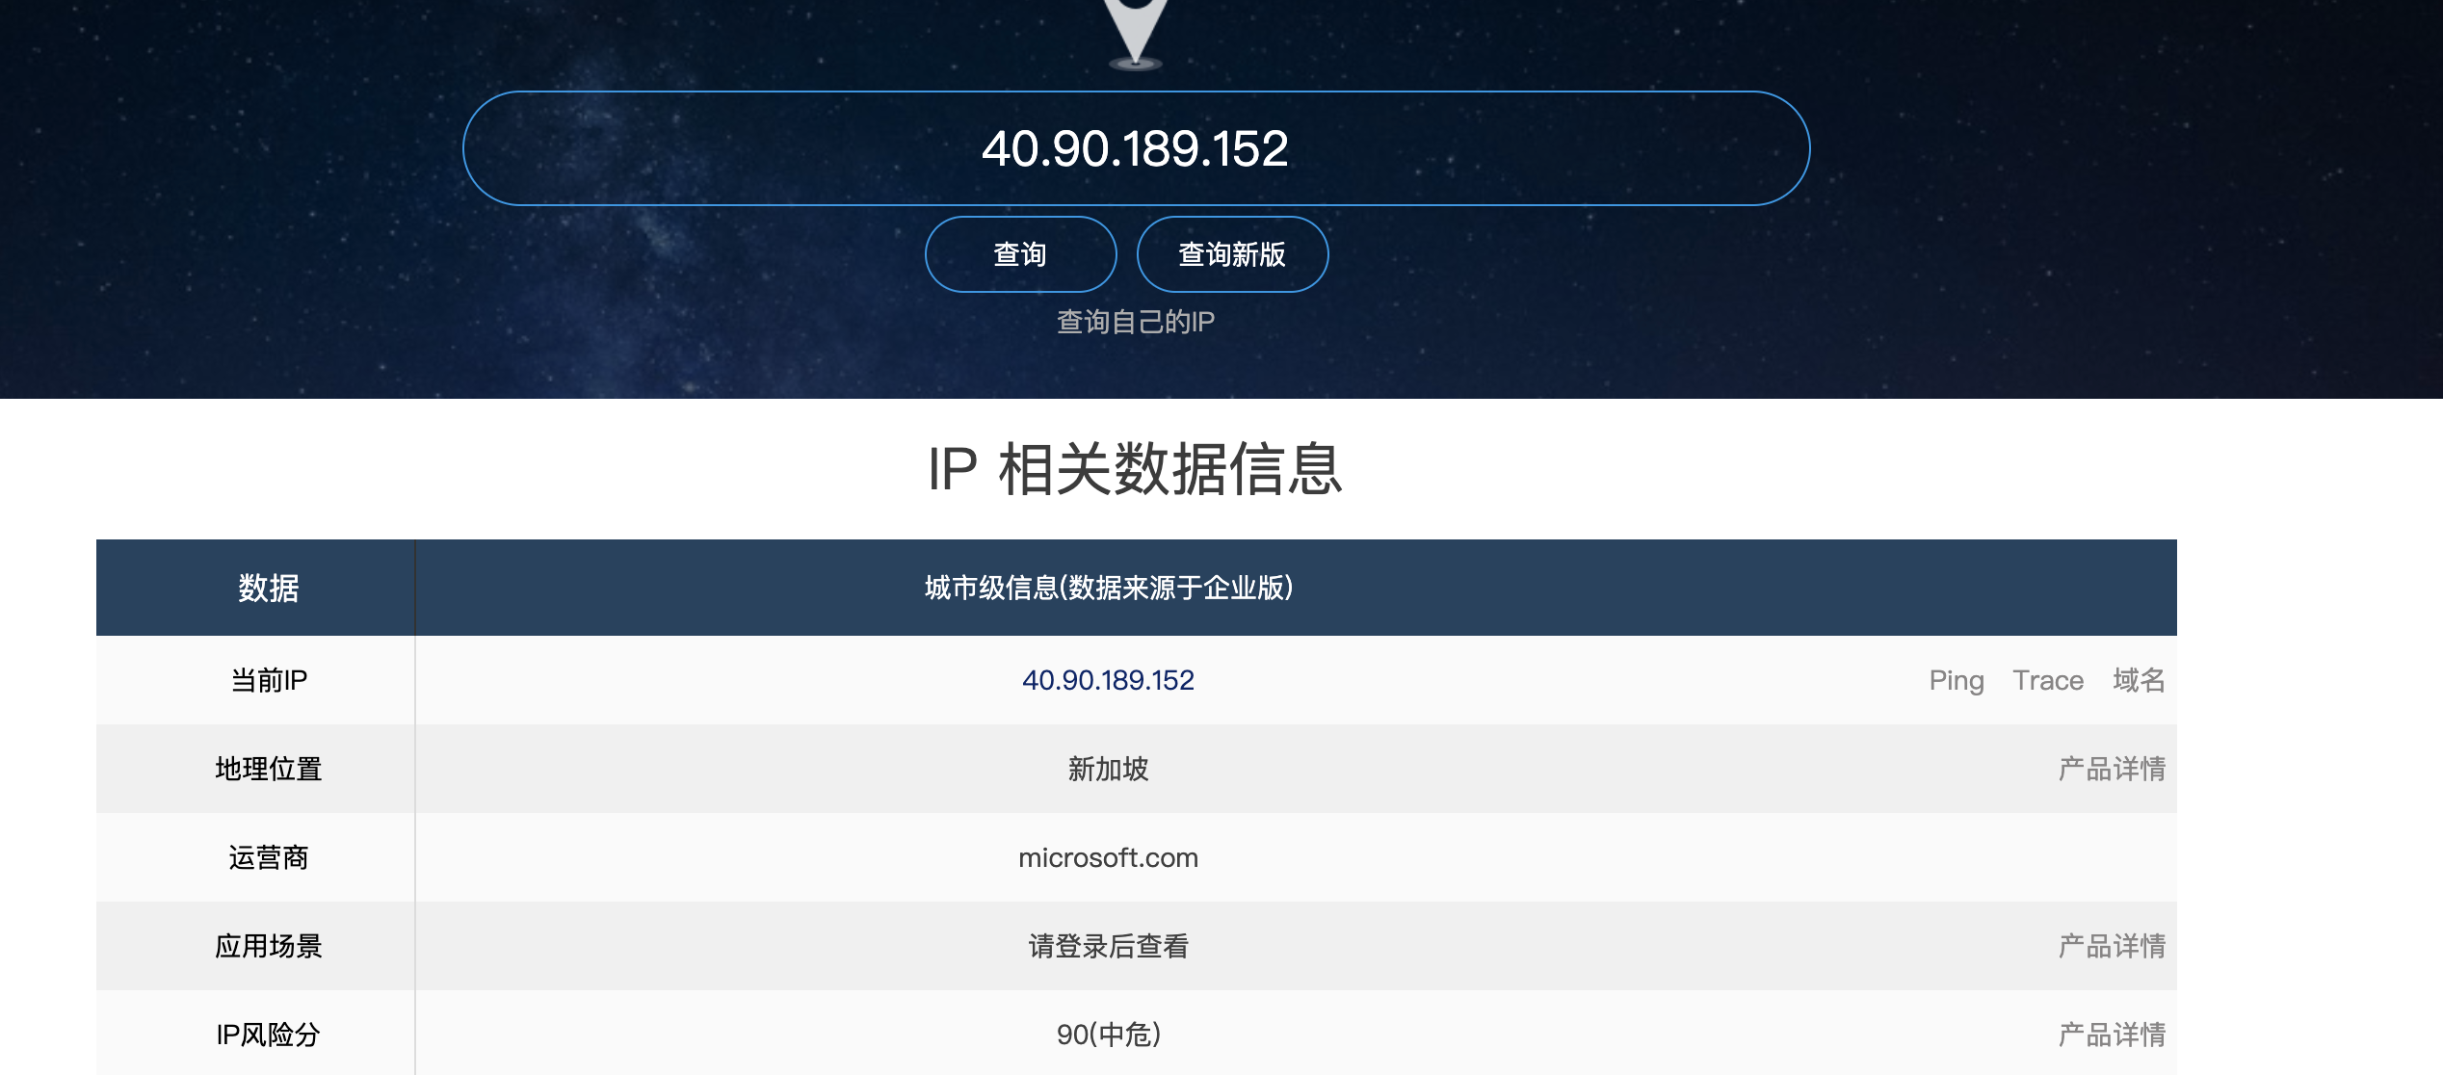Select the 新加坡 location text
The width and height of the screenshot is (2443, 1075).
(1108, 769)
